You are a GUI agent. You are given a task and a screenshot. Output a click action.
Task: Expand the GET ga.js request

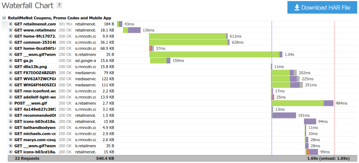(11, 61)
